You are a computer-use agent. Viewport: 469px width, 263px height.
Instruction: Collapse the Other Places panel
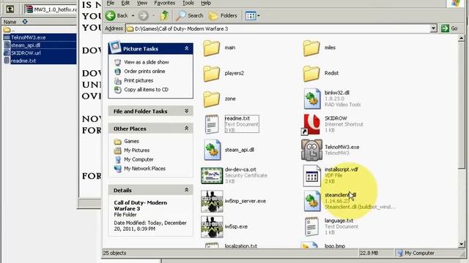187,129
